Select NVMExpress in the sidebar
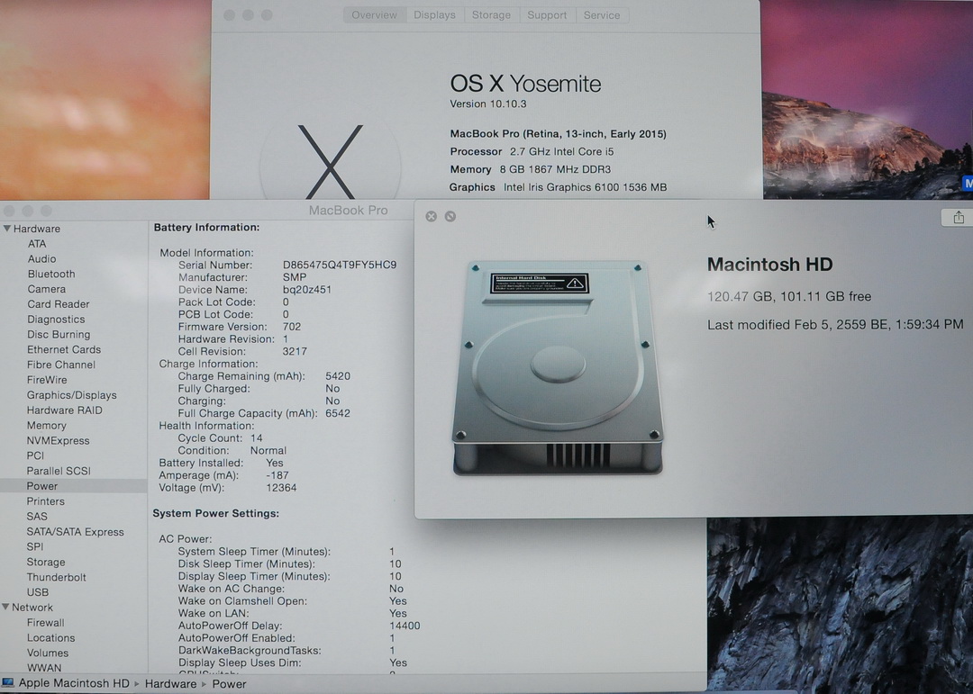Viewport: 973px width, 694px height. pos(58,440)
